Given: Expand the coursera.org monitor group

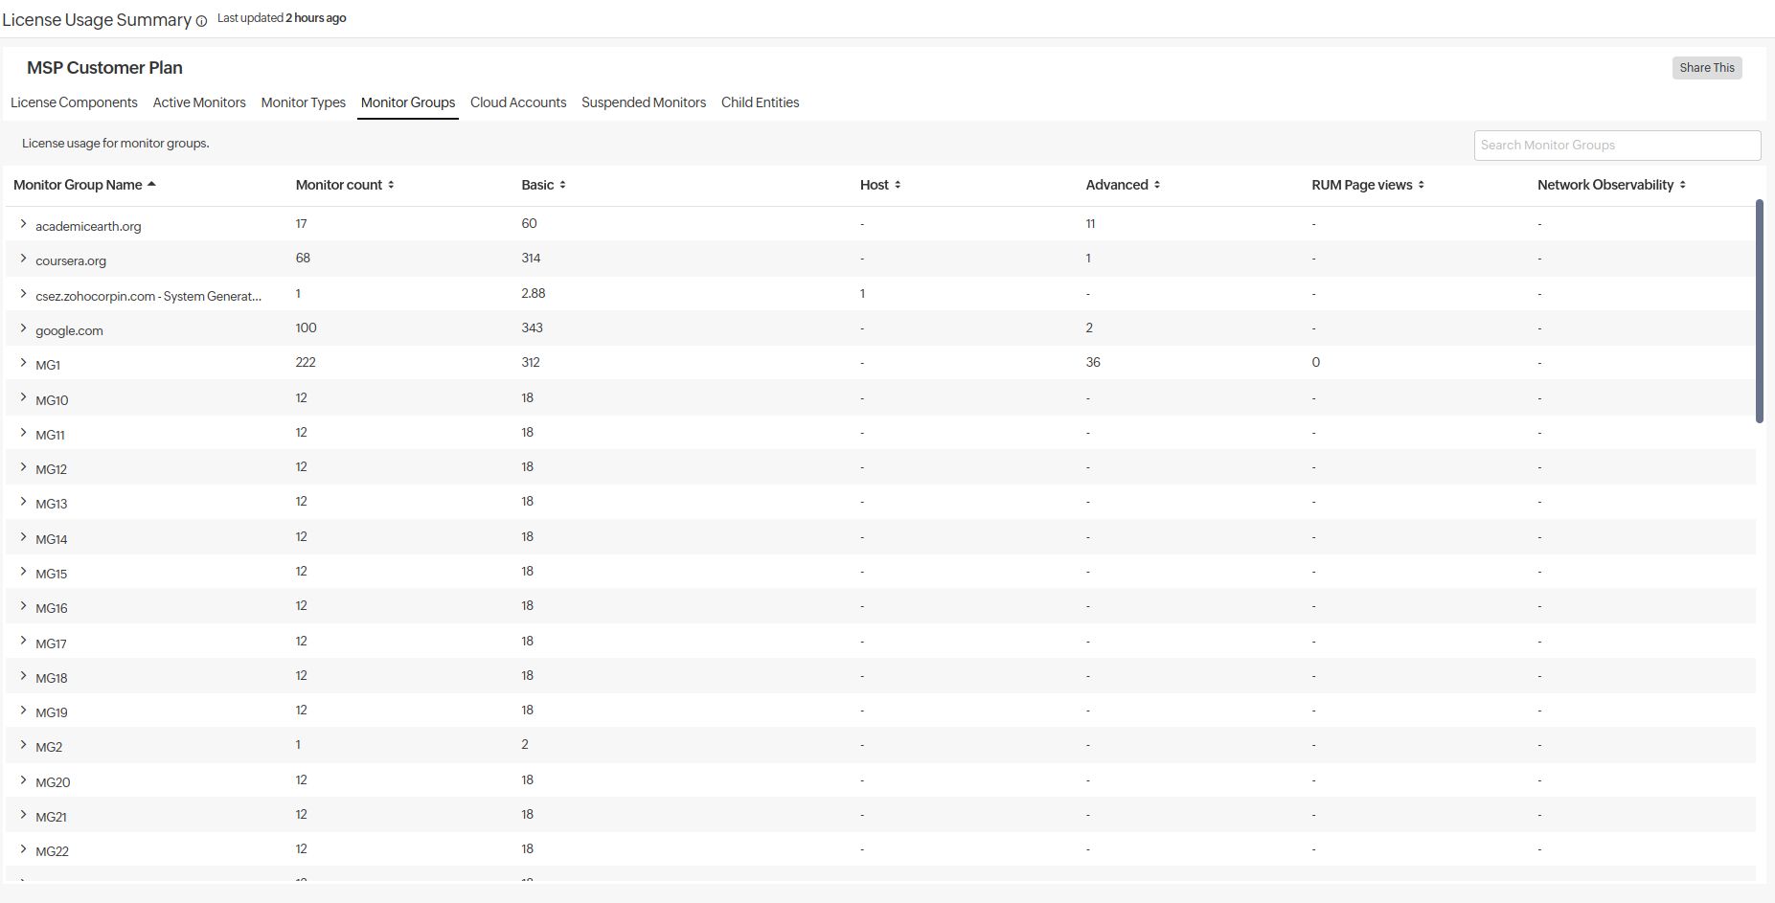Looking at the screenshot, I should click(x=23, y=259).
